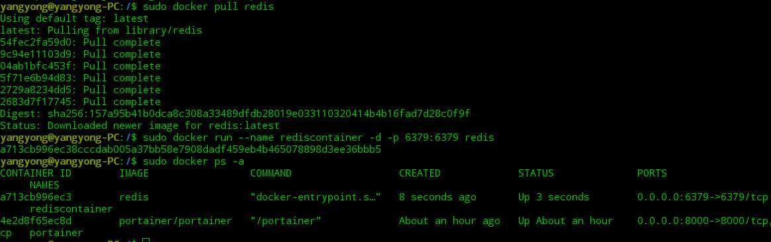Screen dimensions: 771x242
Task: Click the 'portainer/portainer' image name
Action: (x=175, y=221)
